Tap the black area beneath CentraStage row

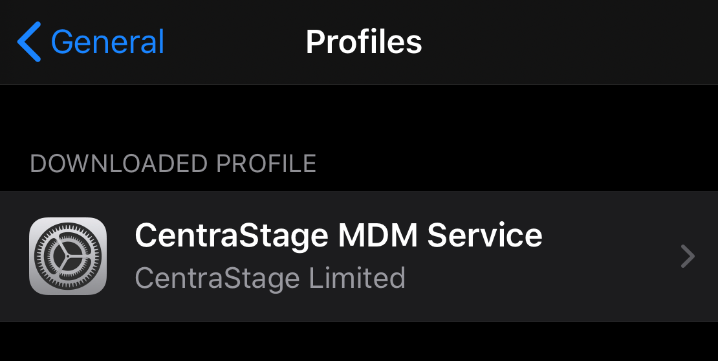coord(359,342)
